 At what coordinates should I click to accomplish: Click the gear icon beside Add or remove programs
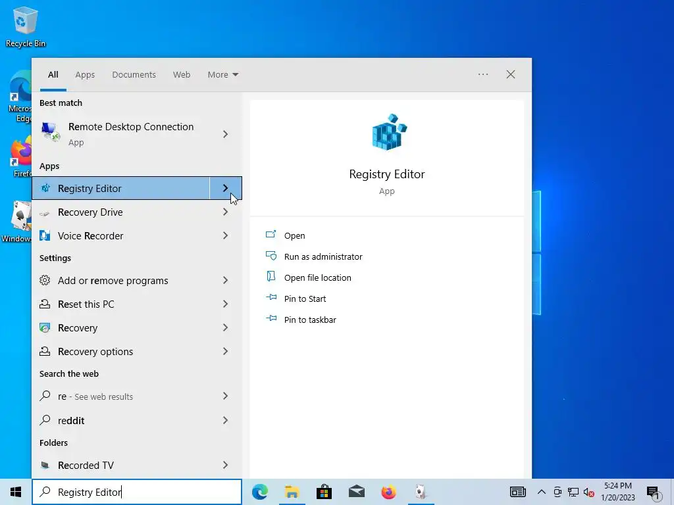[x=45, y=280]
